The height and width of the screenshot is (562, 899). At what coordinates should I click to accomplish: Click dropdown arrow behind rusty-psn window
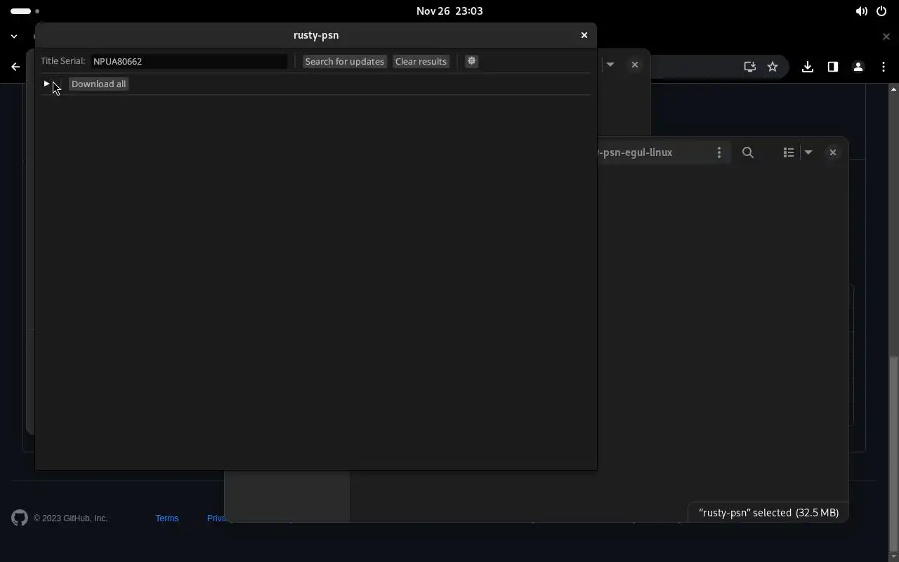point(610,65)
